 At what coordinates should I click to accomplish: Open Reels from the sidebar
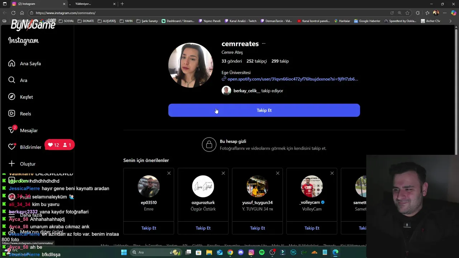[20, 114]
